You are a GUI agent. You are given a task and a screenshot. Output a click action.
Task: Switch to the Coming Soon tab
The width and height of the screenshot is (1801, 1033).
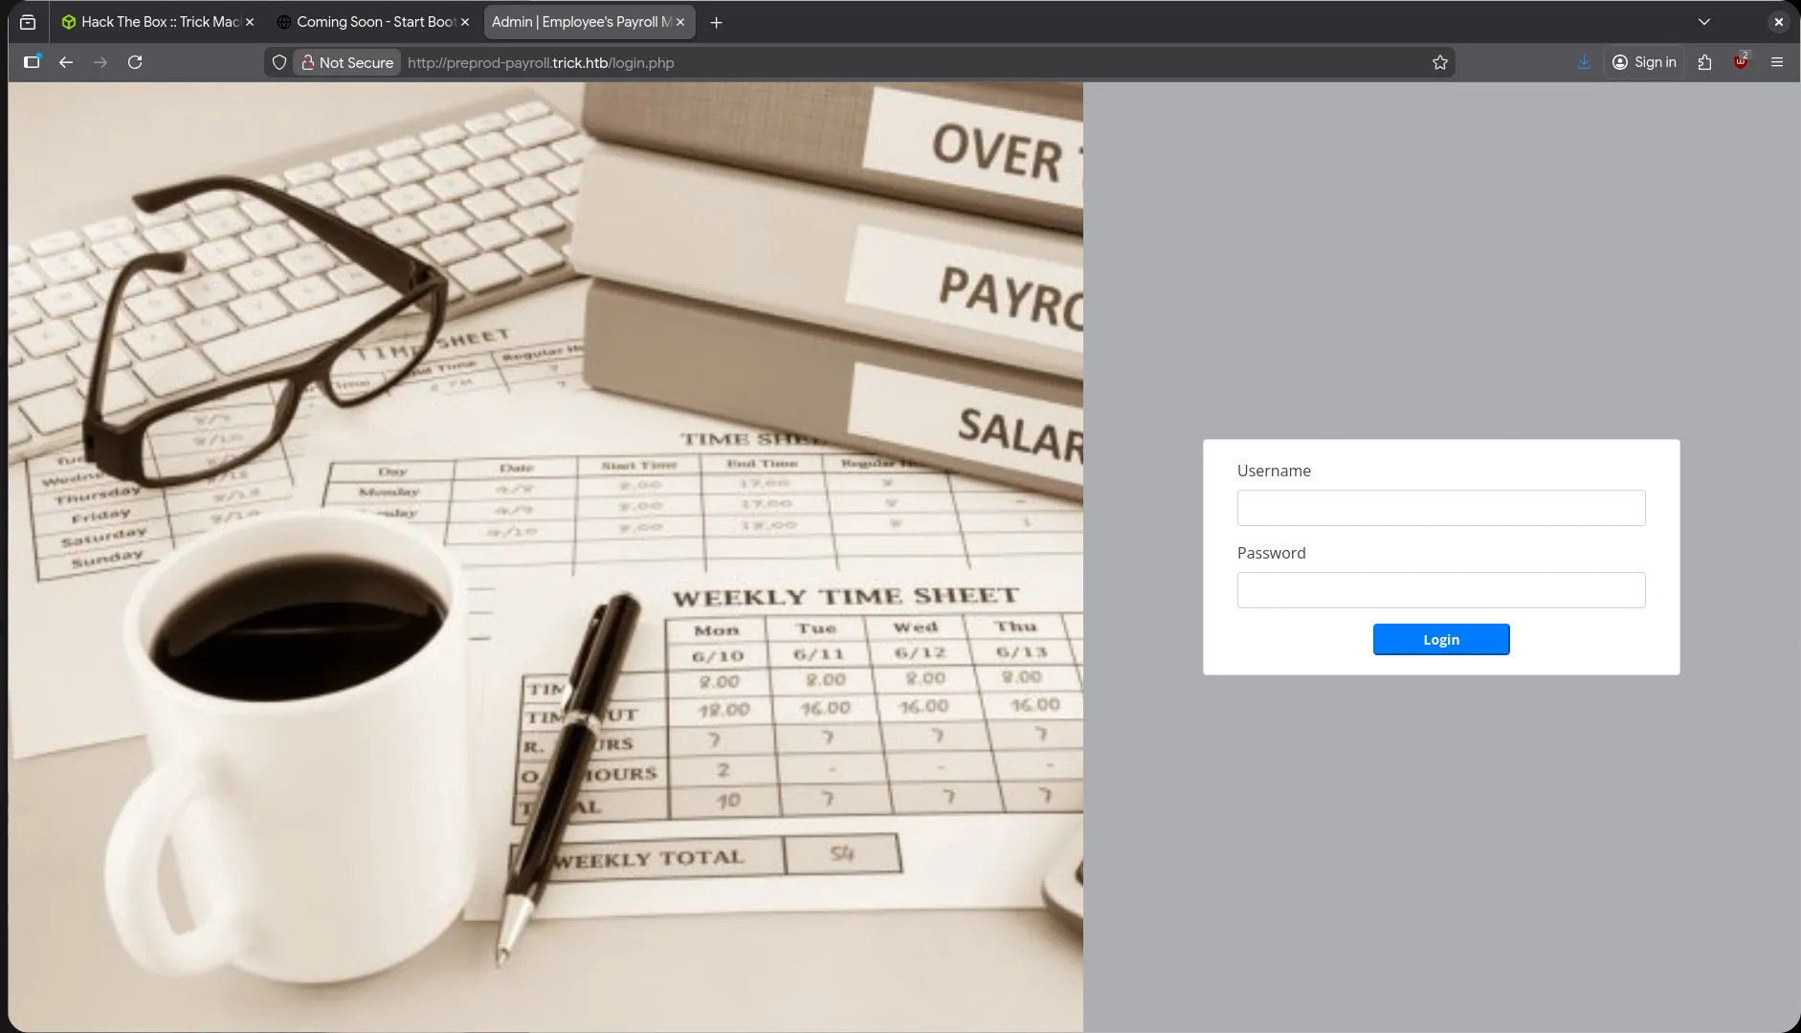(368, 21)
